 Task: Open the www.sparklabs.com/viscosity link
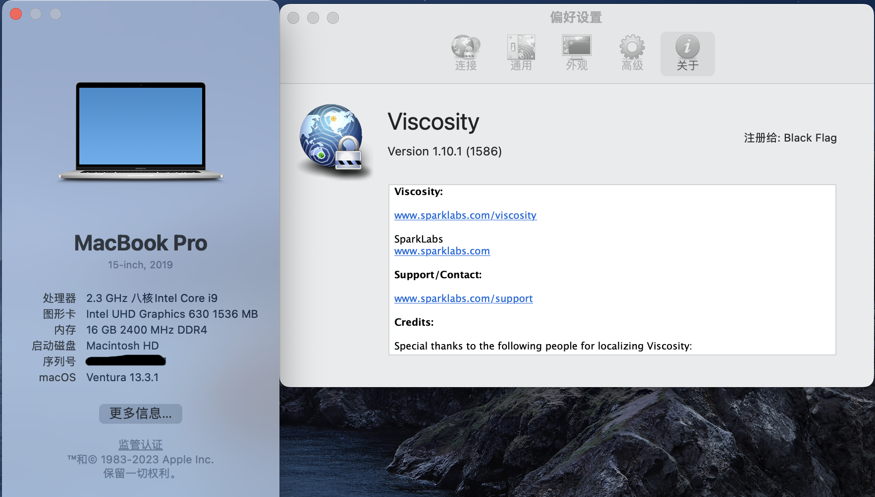click(x=465, y=215)
